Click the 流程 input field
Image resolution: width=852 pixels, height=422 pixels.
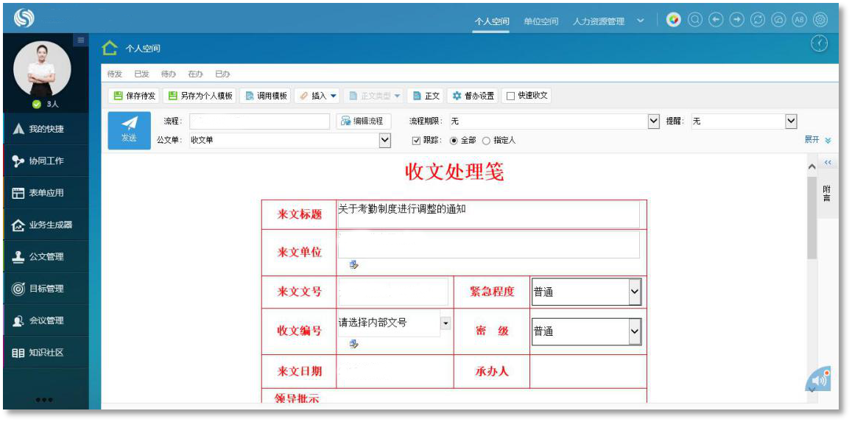coord(259,122)
